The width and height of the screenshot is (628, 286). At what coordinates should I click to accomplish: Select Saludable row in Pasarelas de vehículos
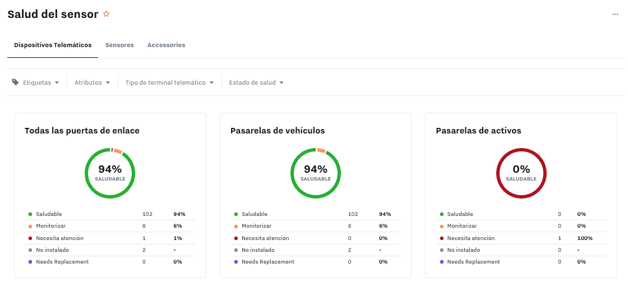(x=316, y=214)
